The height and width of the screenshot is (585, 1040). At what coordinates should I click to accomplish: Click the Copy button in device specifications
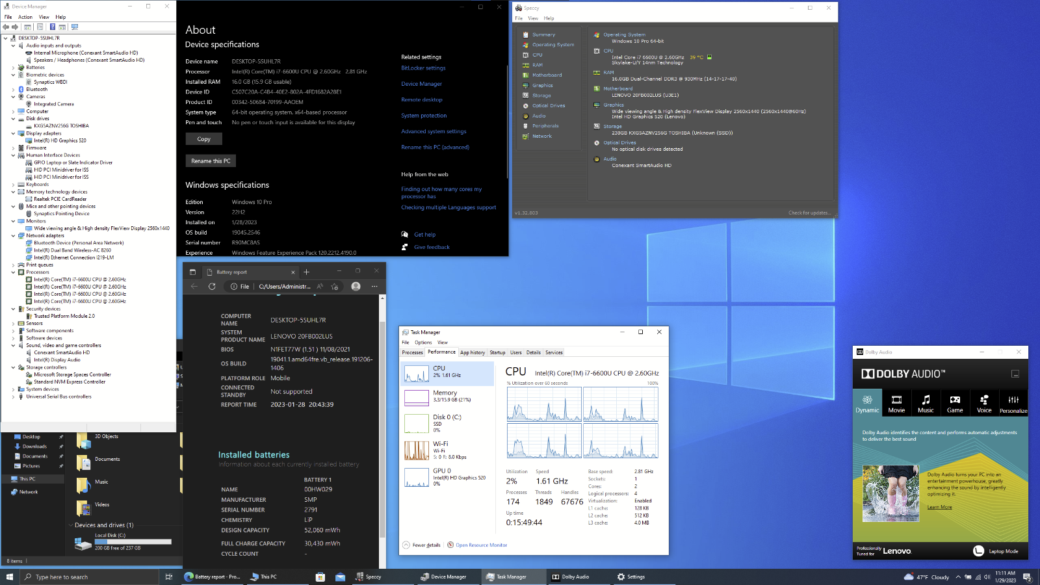click(x=204, y=139)
